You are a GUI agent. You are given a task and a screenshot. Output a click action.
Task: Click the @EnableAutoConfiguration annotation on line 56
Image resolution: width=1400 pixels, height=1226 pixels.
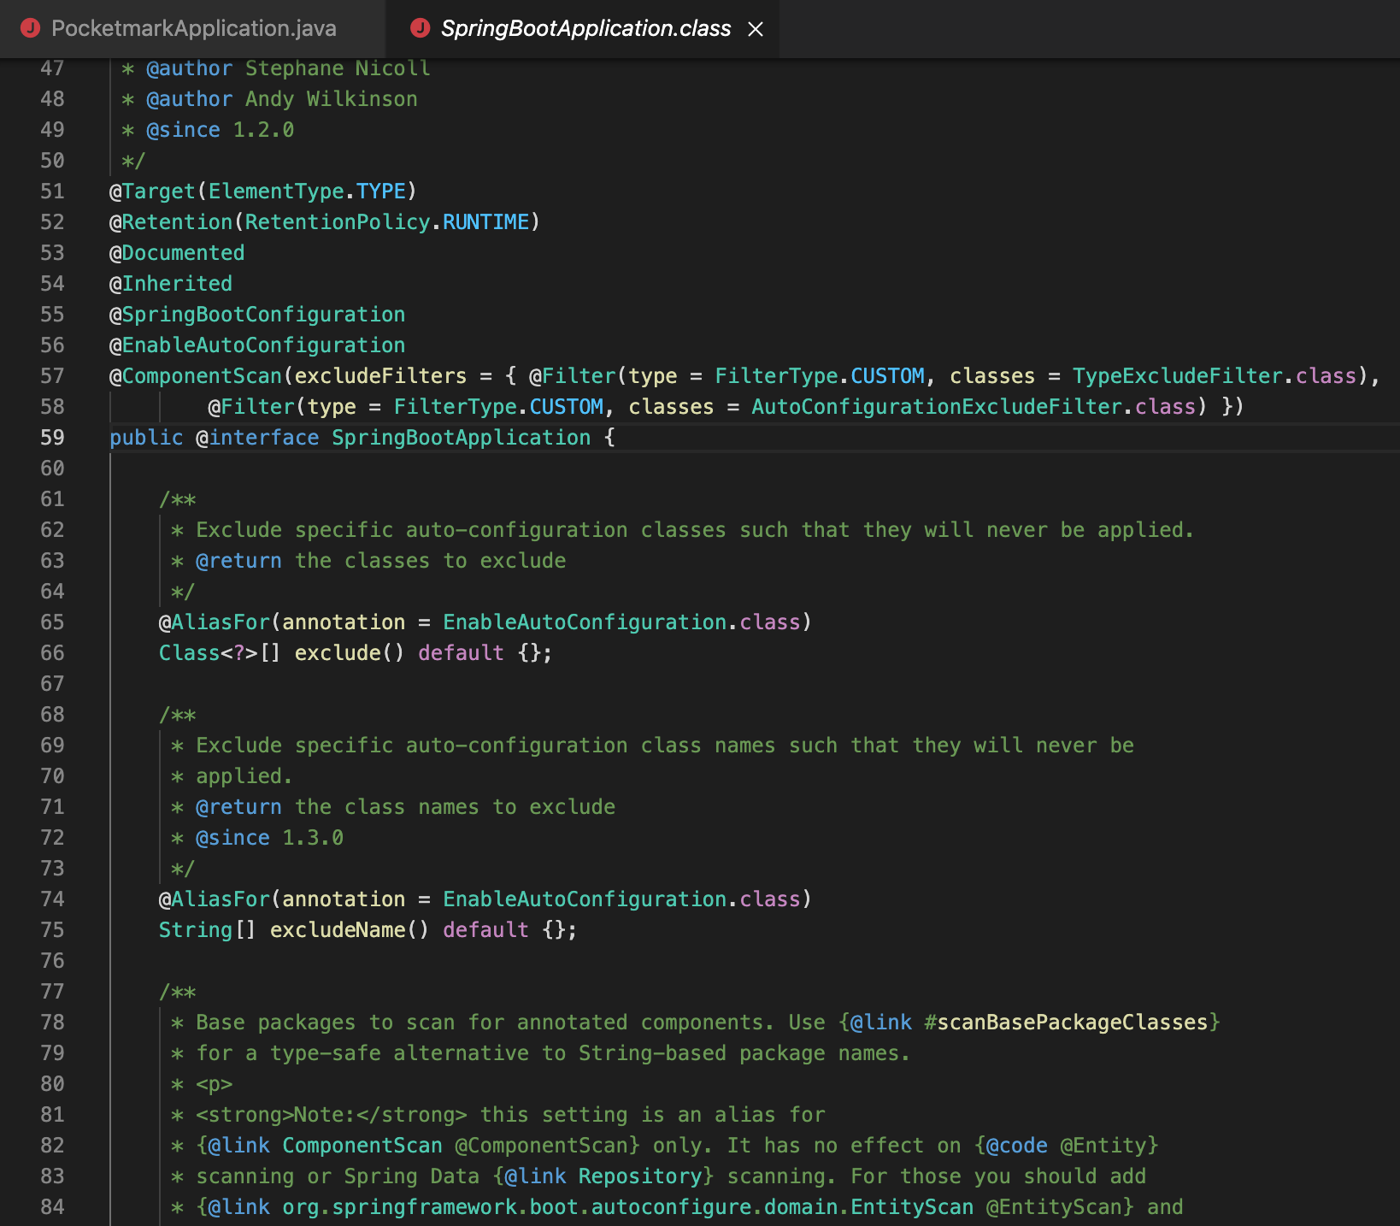[257, 345]
